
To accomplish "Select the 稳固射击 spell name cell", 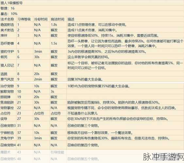I will pyautogui.click(x=7, y=25).
